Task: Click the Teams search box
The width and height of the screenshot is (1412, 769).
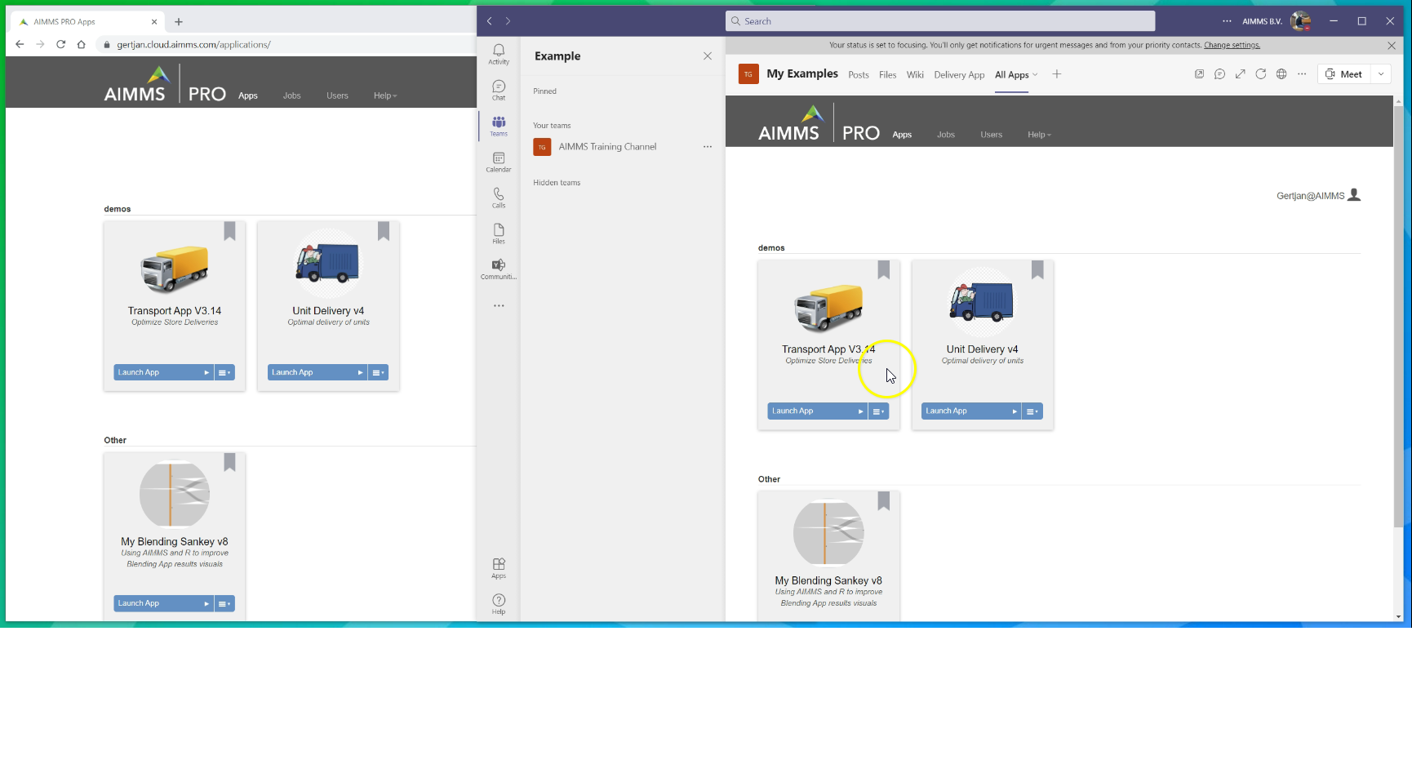Action: pyautogui.click(x=940, y=21)
